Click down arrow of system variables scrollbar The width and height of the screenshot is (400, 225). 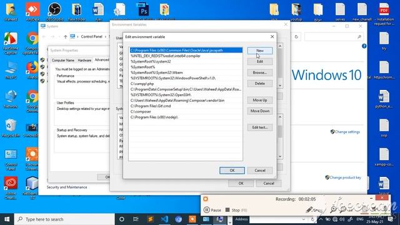pos(280,156)
